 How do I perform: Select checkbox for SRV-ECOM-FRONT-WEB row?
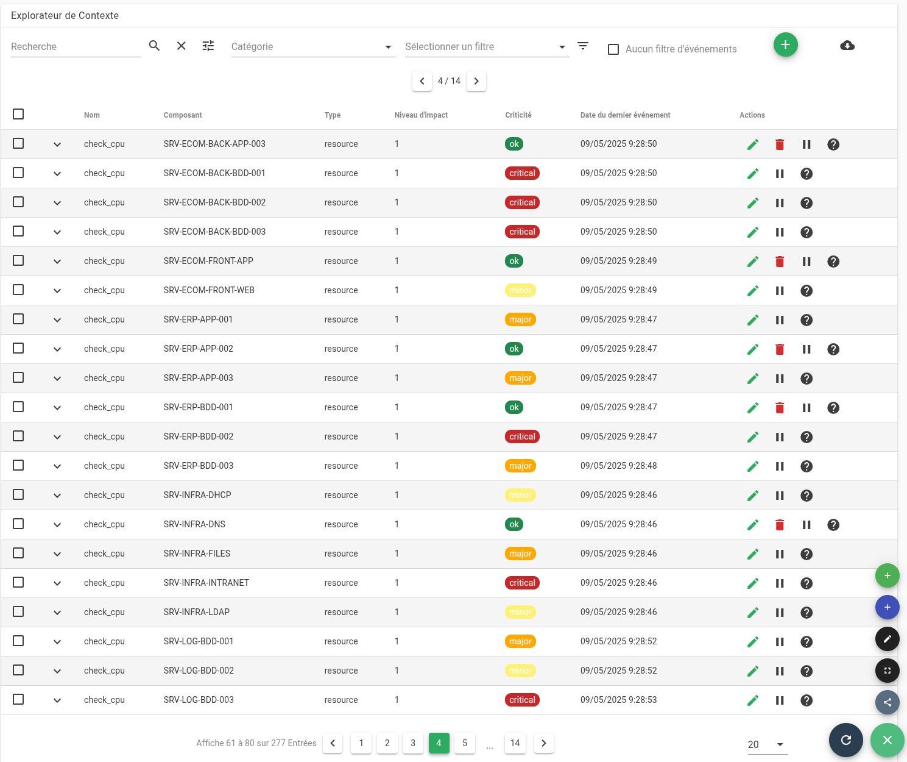coord(18,290)
